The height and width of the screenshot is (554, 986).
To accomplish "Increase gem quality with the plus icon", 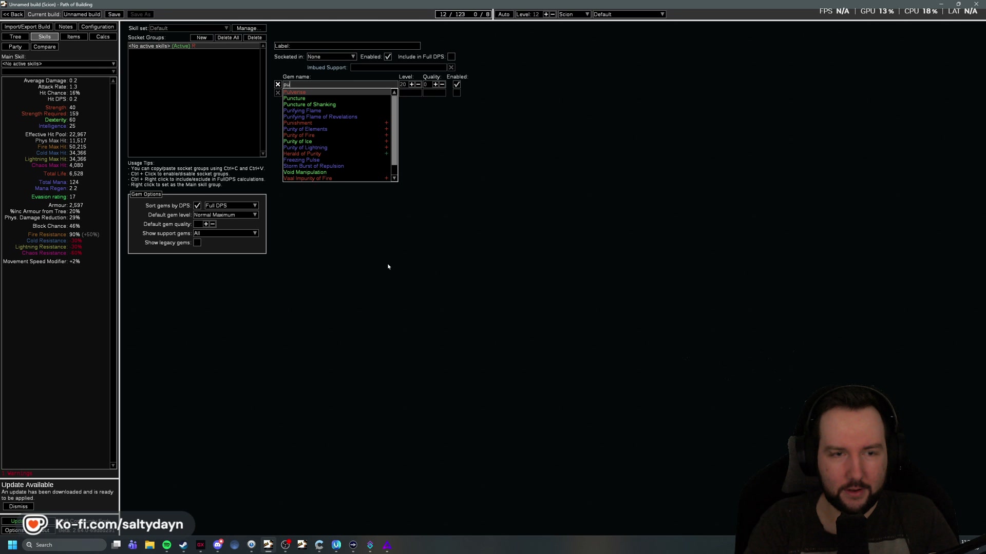I will click(435, 85).
